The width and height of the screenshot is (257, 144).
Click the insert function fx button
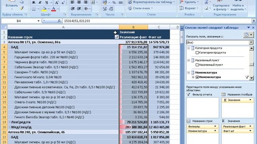point(59,21)
